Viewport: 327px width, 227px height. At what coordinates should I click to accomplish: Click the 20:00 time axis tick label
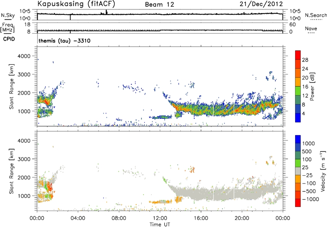pos(242,218)
